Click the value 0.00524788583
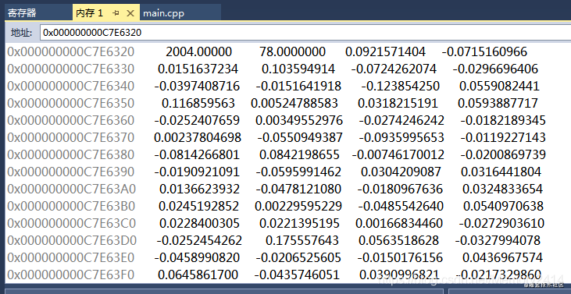 pos(294,103)
